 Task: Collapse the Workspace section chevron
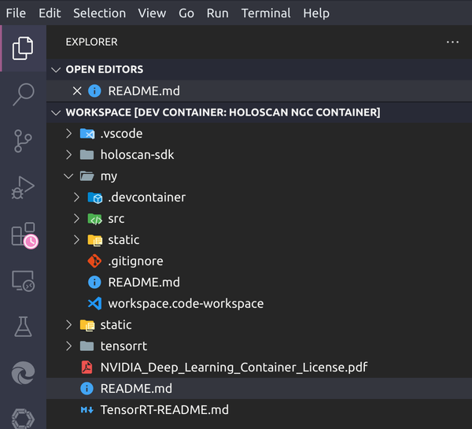tap(56, 113)
